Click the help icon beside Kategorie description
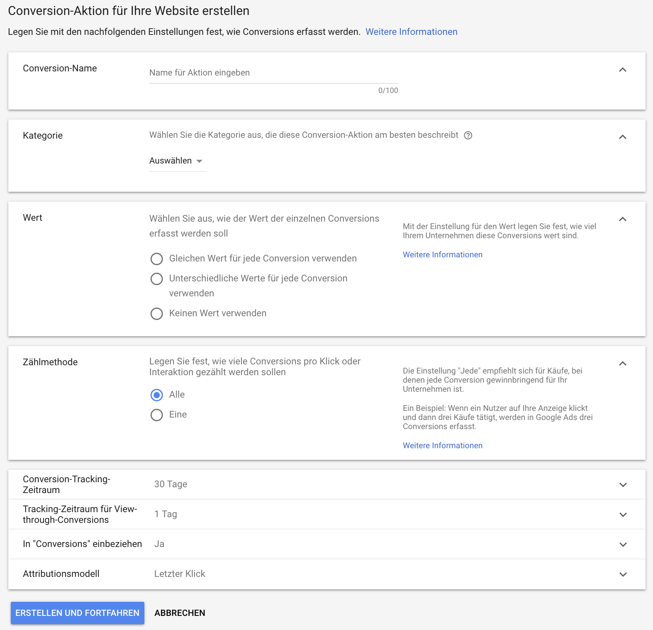 [x=468, y=135]
